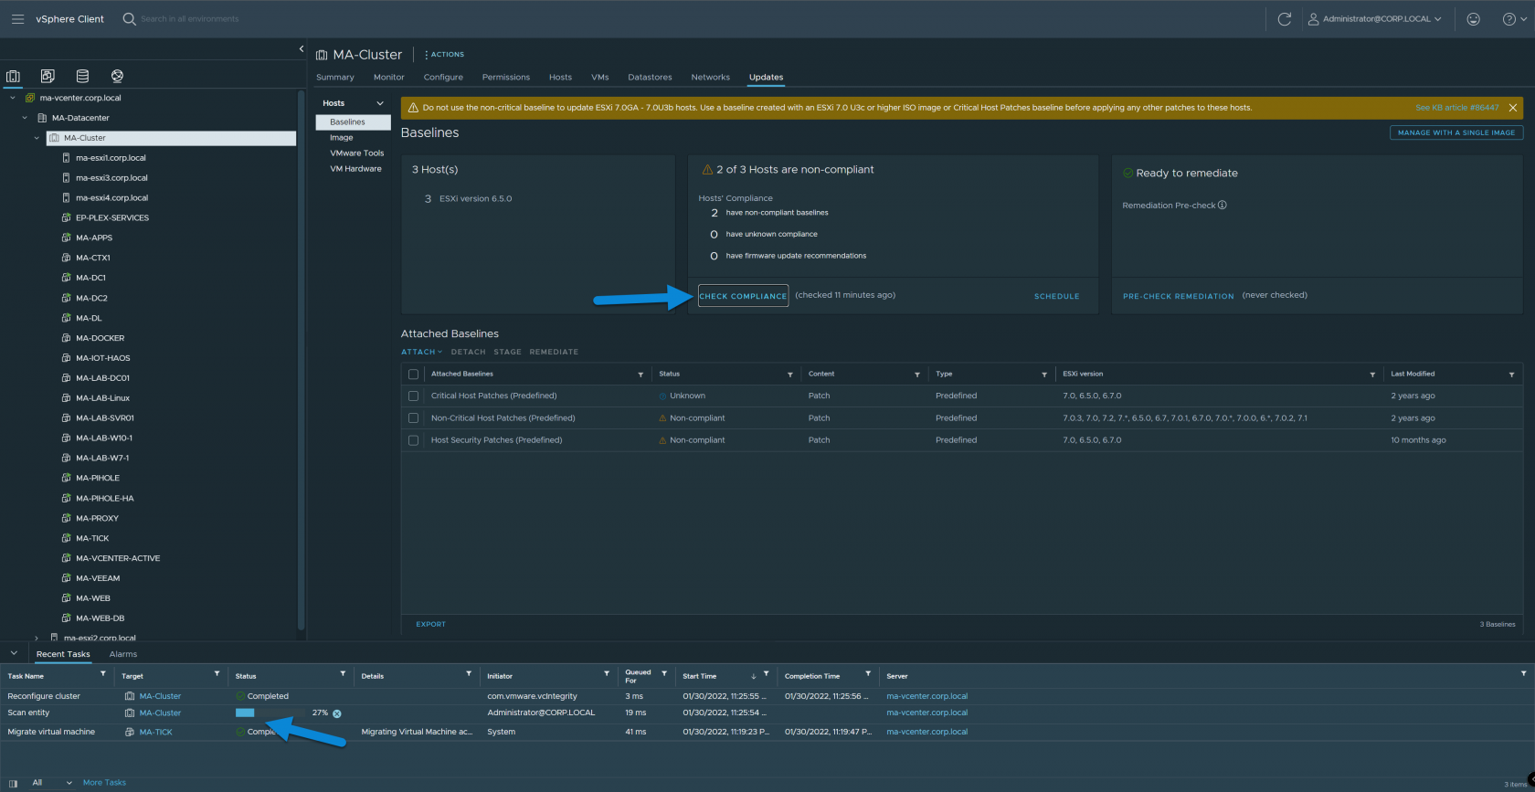Click the refresh icon in top bar

click(x=1284, y=18)
